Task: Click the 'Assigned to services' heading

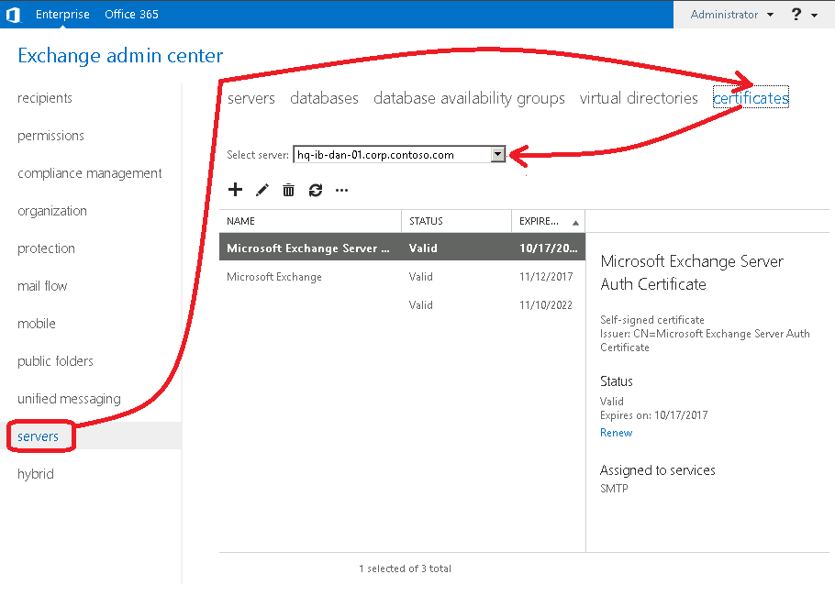Action: [658, 470]
